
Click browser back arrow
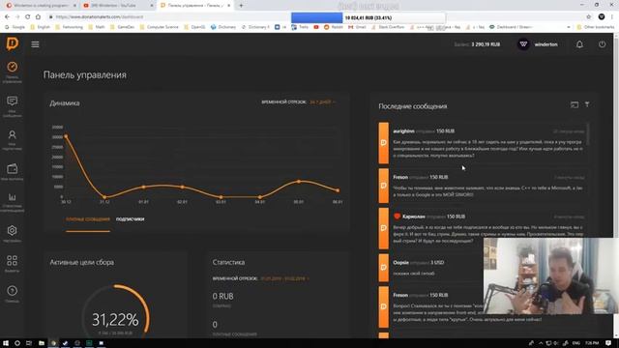pos(7,17)
